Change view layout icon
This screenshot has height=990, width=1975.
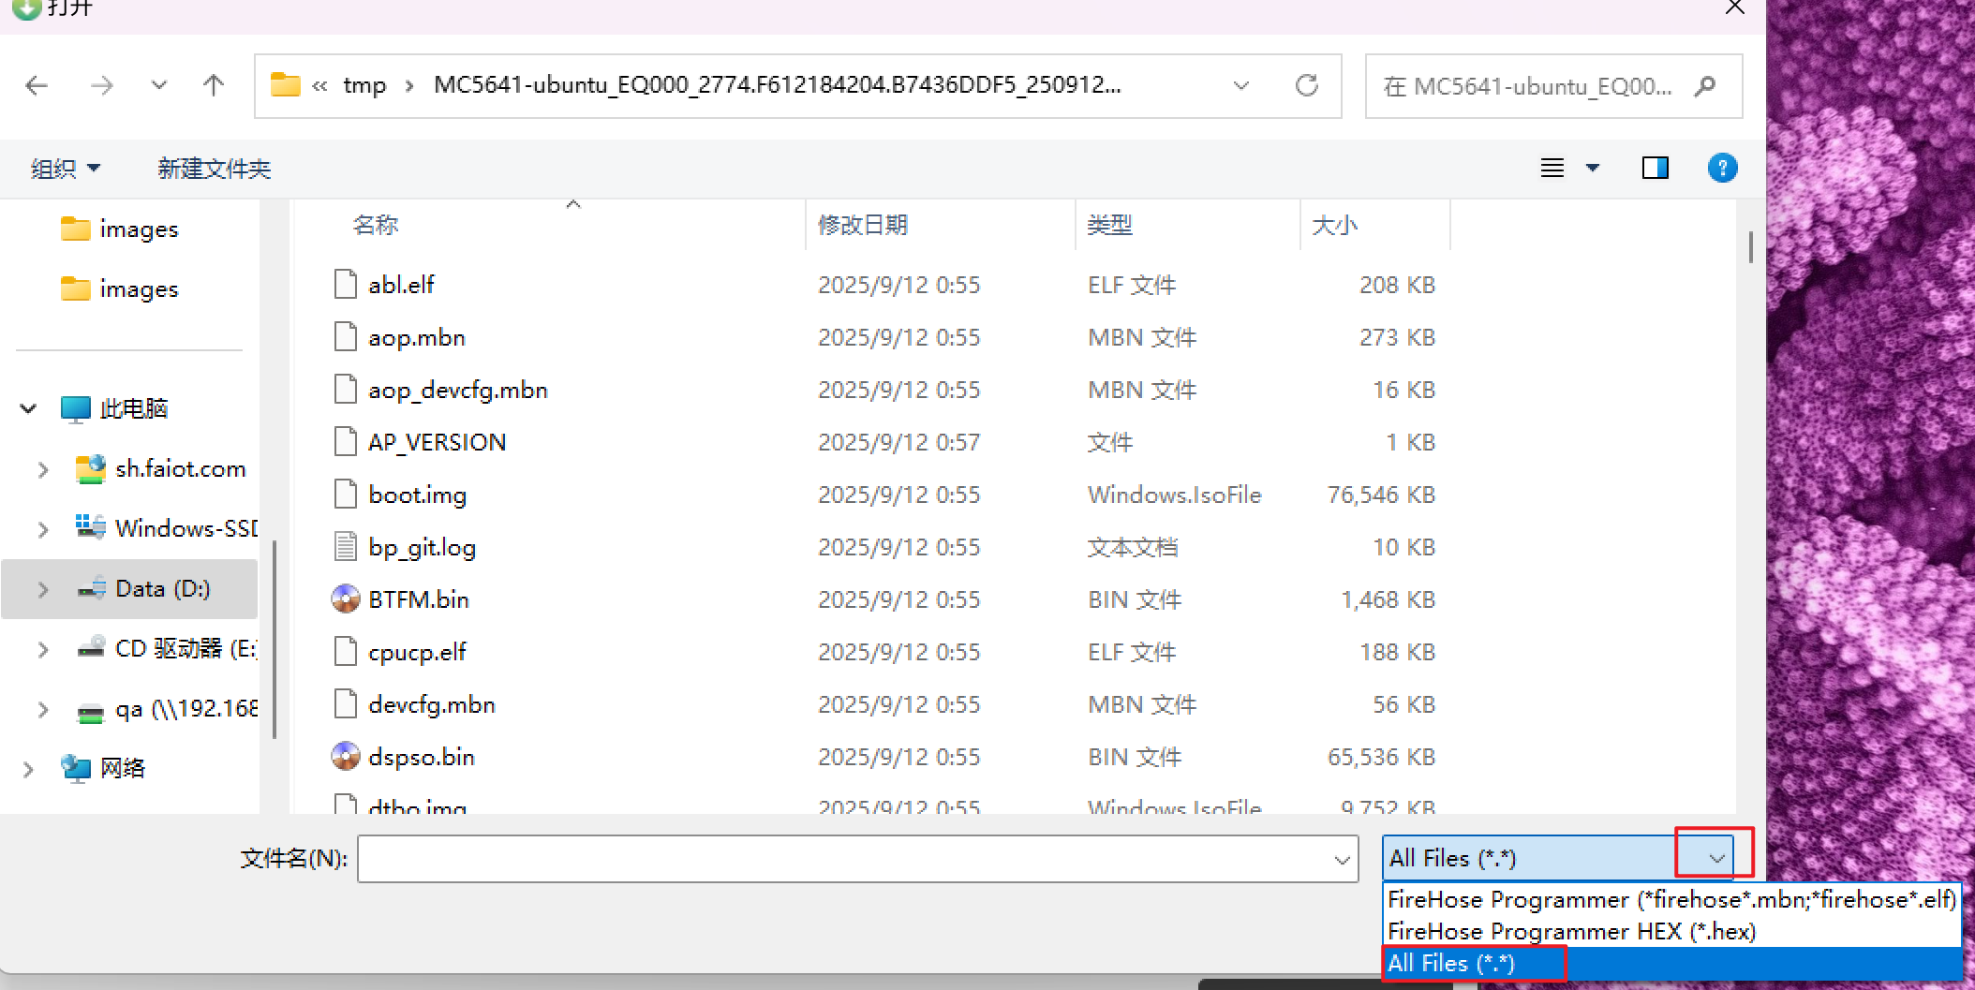pyautogui.click(x=1552, y=169)
